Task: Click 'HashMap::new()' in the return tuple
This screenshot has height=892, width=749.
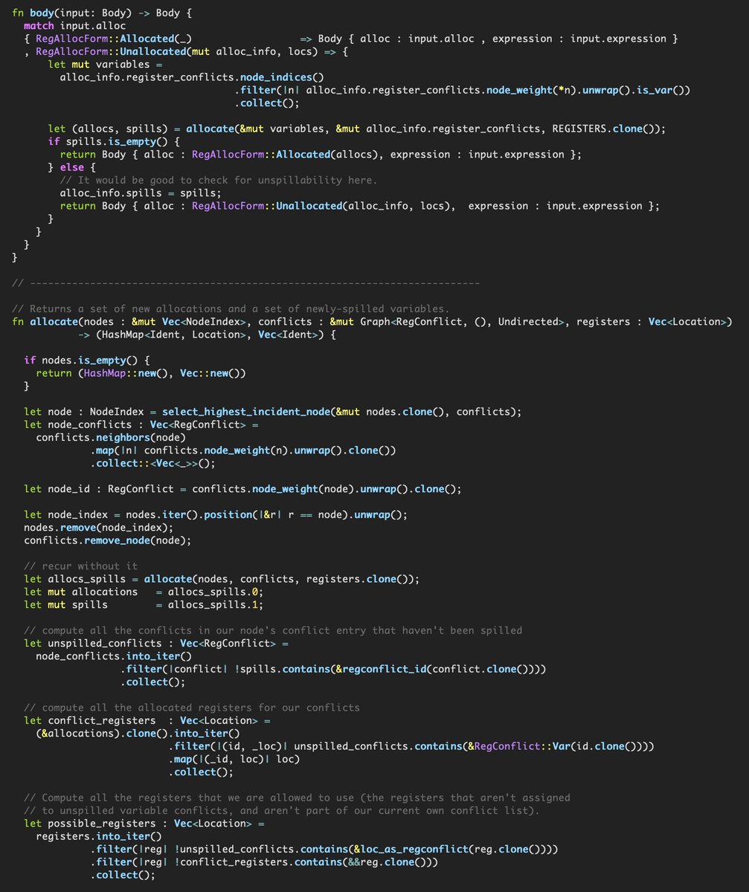Action: (126, 373)
